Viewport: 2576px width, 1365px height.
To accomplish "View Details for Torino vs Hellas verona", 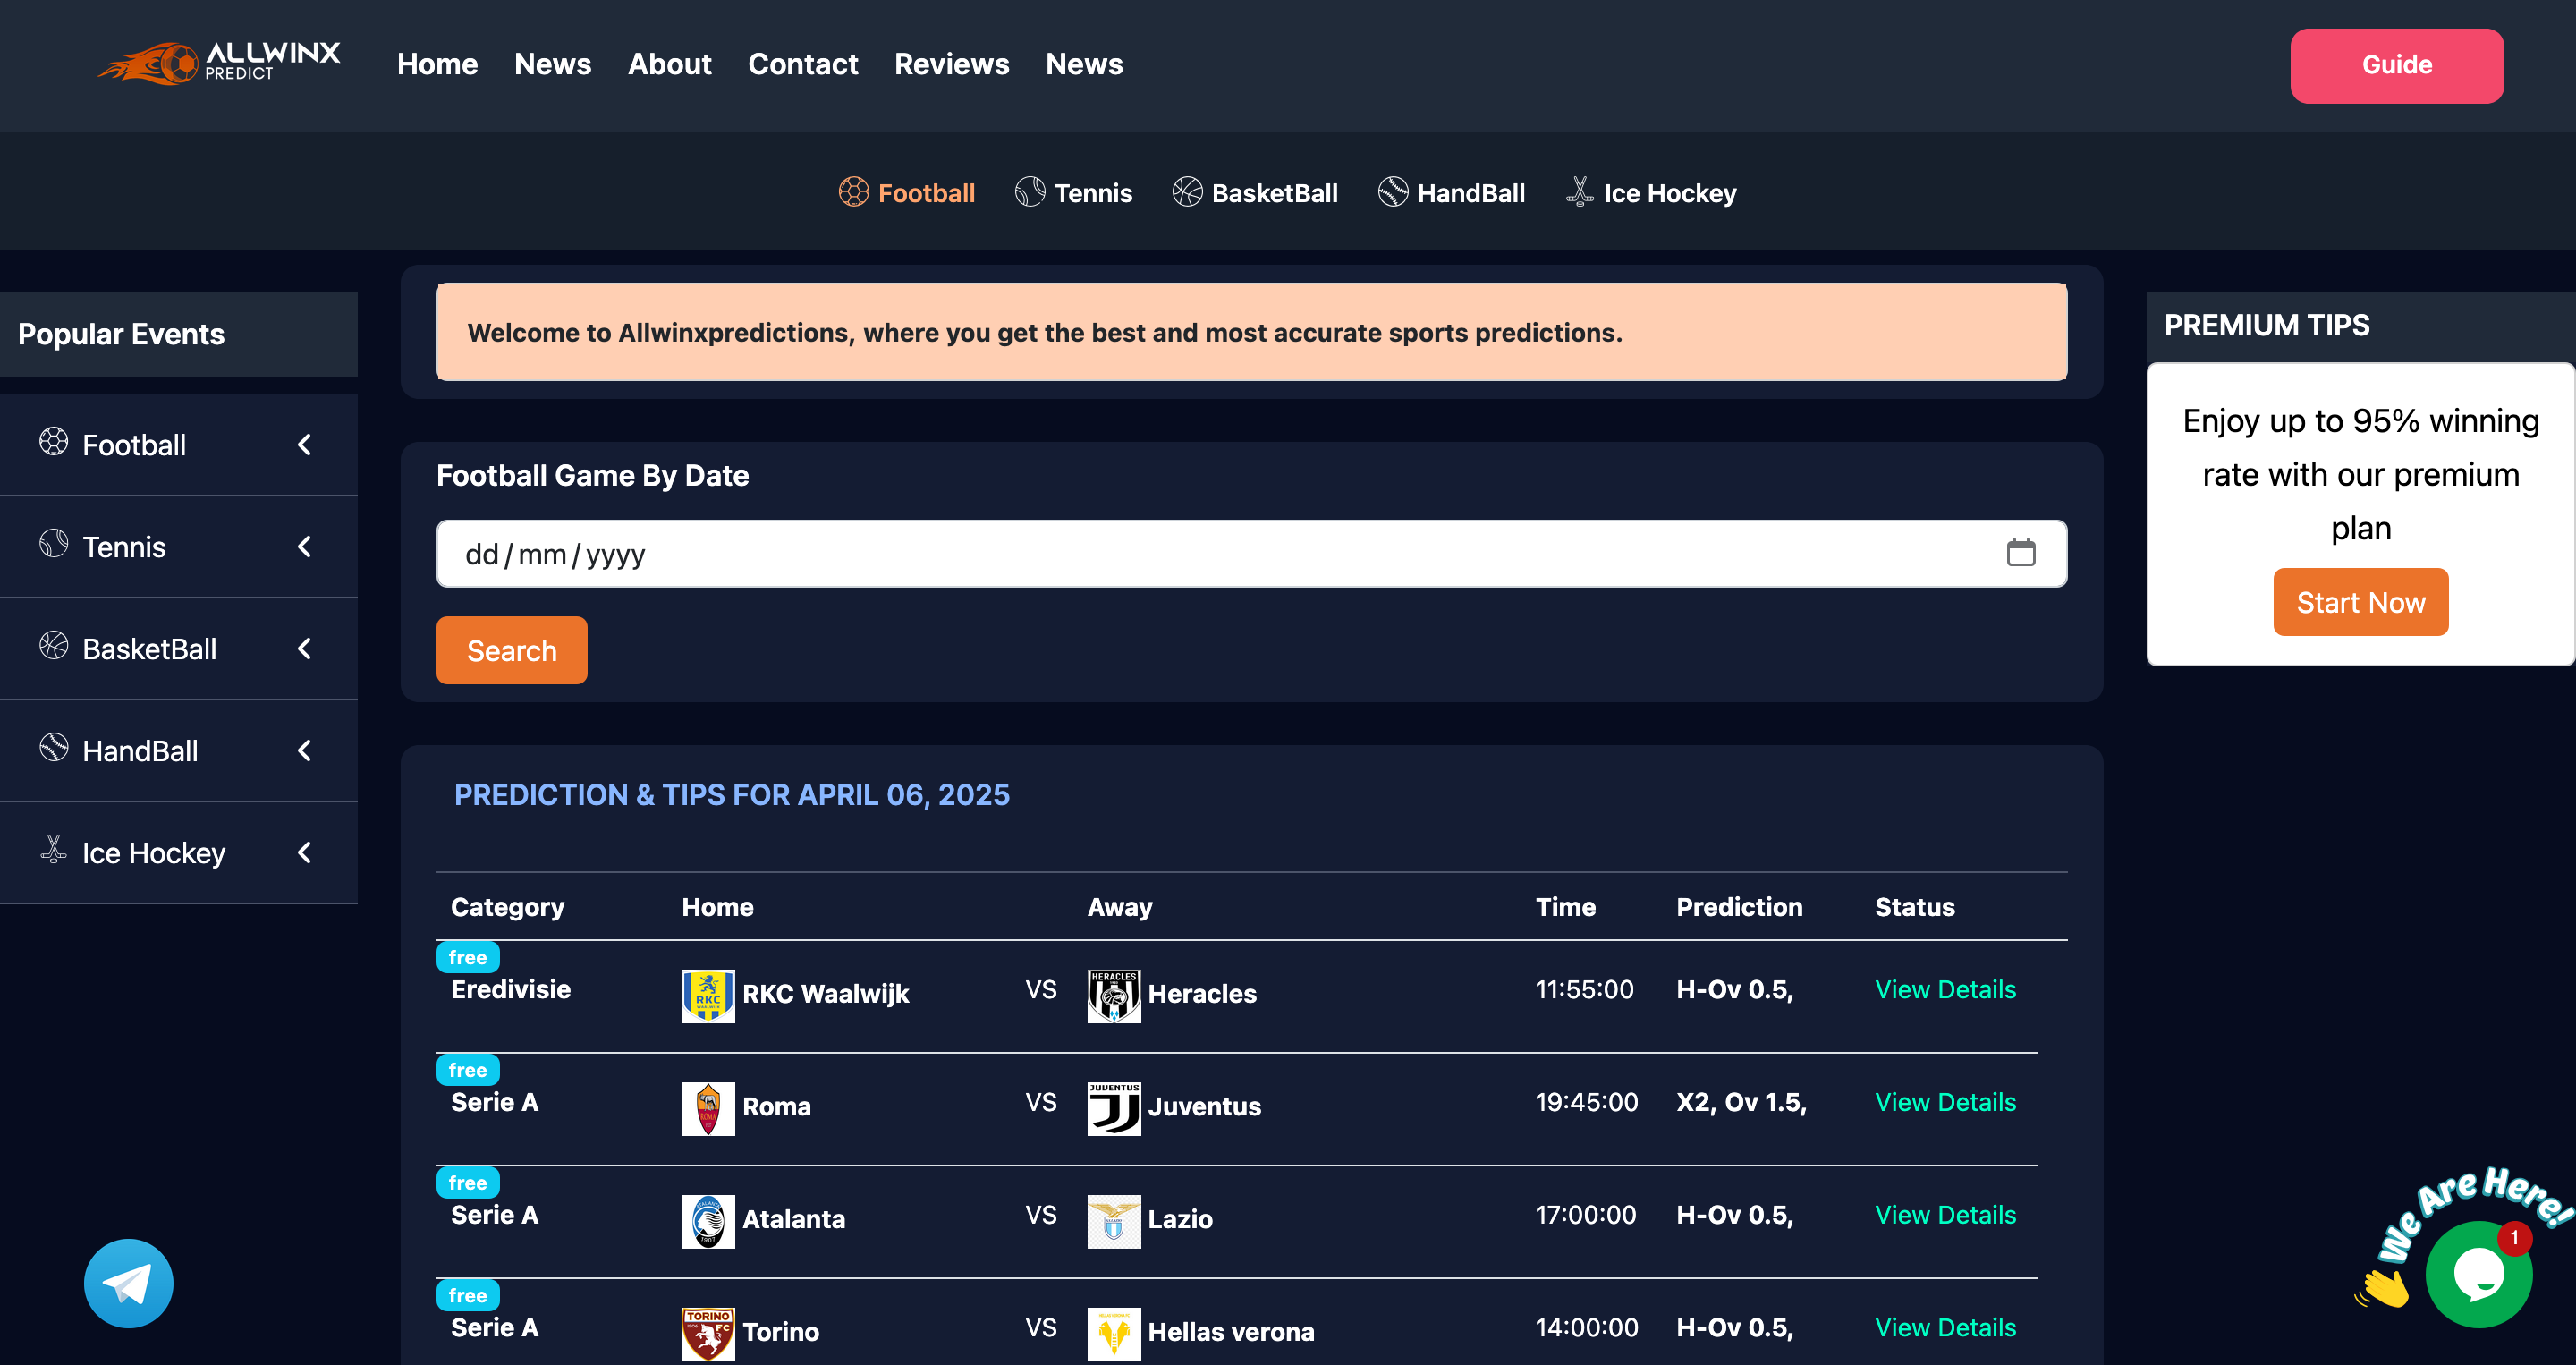I will click(1945, 1329).
